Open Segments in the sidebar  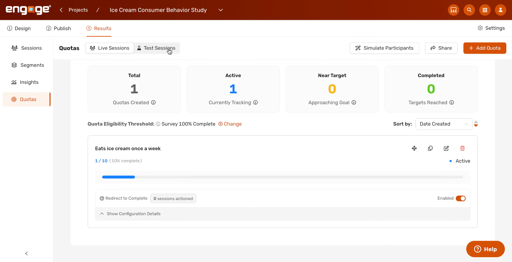[26, 65]
